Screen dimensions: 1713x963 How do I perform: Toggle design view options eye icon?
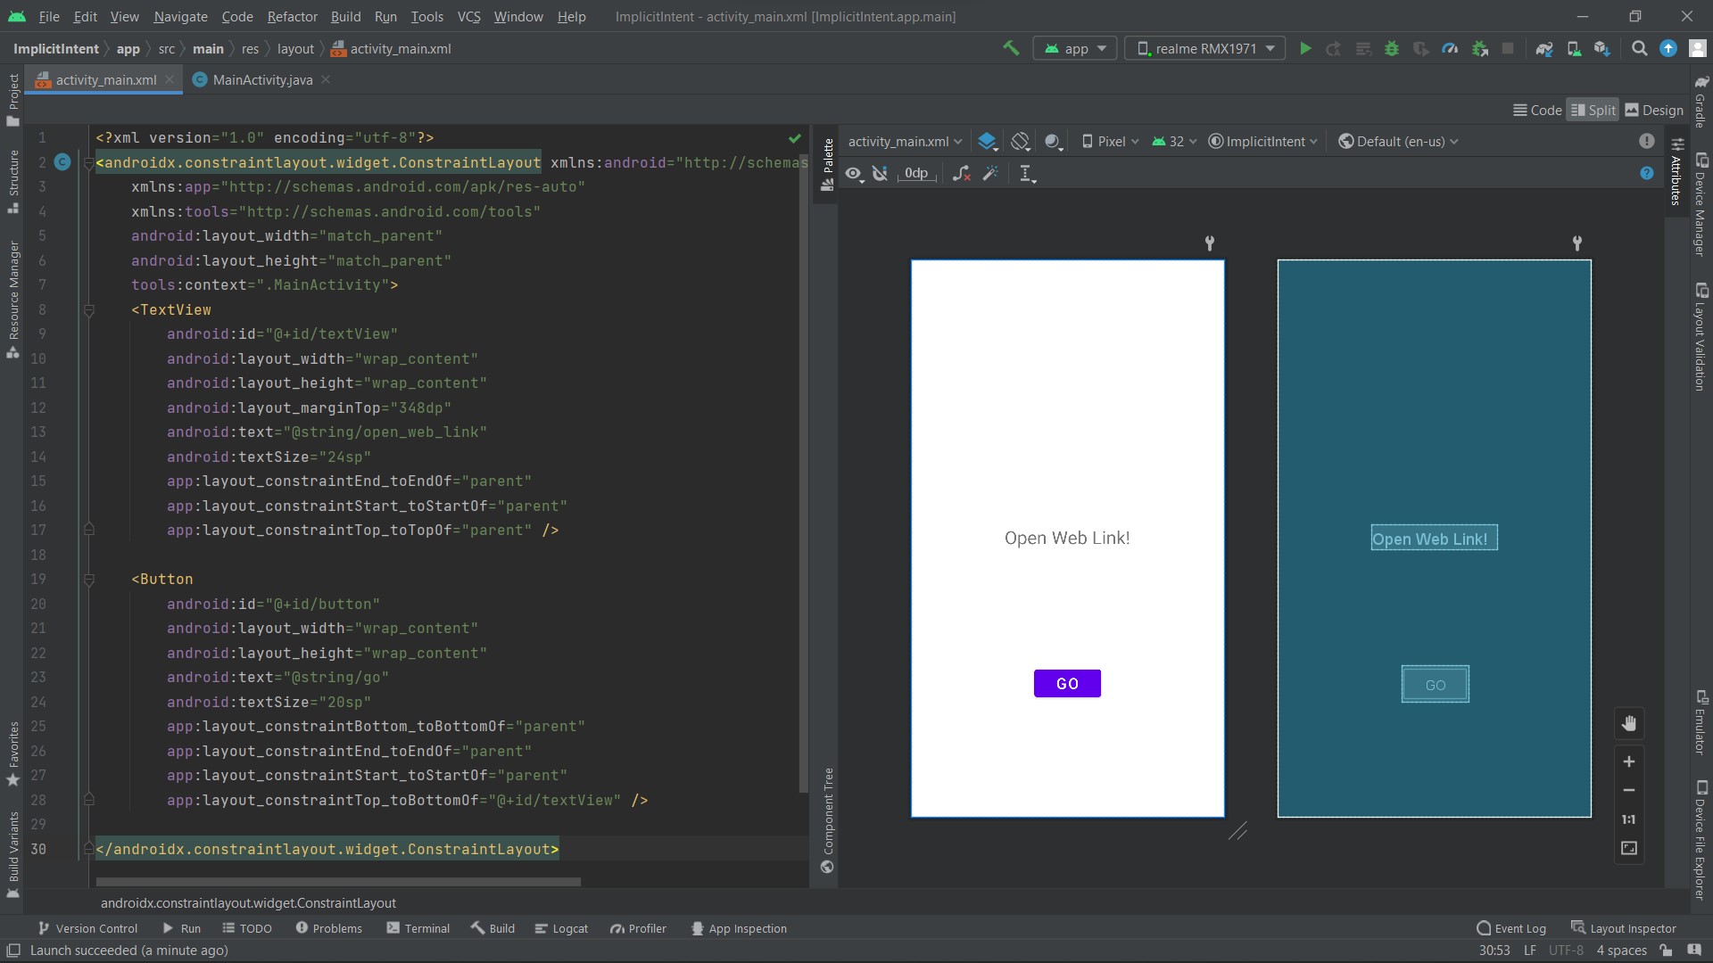click(854, 174)
